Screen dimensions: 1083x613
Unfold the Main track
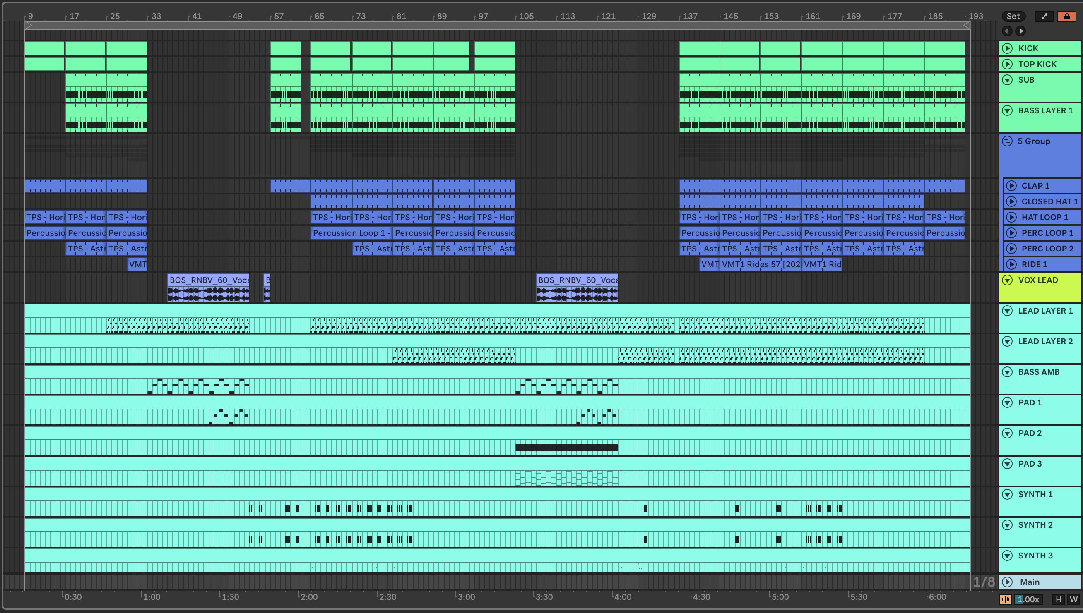tap(1007, 582)
